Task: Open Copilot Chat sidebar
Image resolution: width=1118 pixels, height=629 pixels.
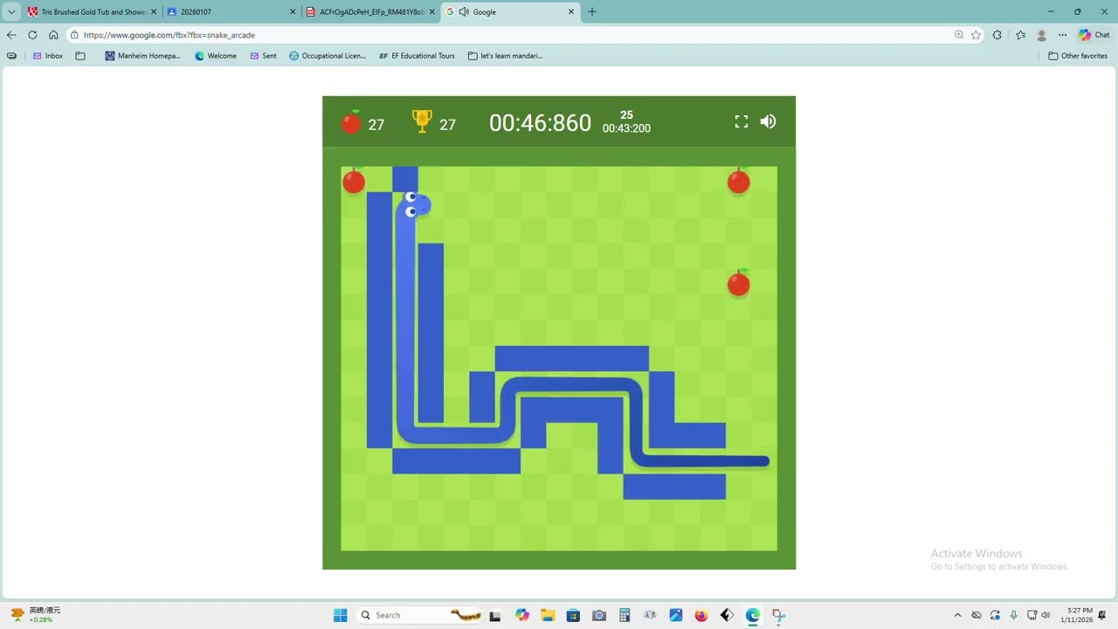Action: click(x=1094, y=35)
